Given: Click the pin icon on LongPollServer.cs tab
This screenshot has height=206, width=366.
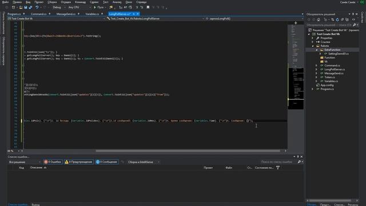Looking at the screenshot, I should point(134,14).
